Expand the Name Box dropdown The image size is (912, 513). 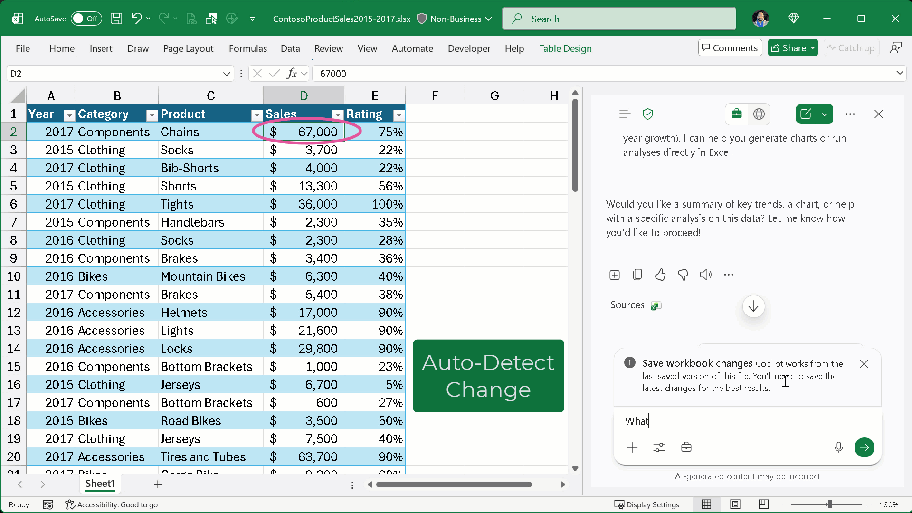pyautogui.click(x=226, y=74)
